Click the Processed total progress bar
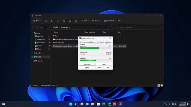This screenshot has width=191, height=107. [x=95, y=60]
